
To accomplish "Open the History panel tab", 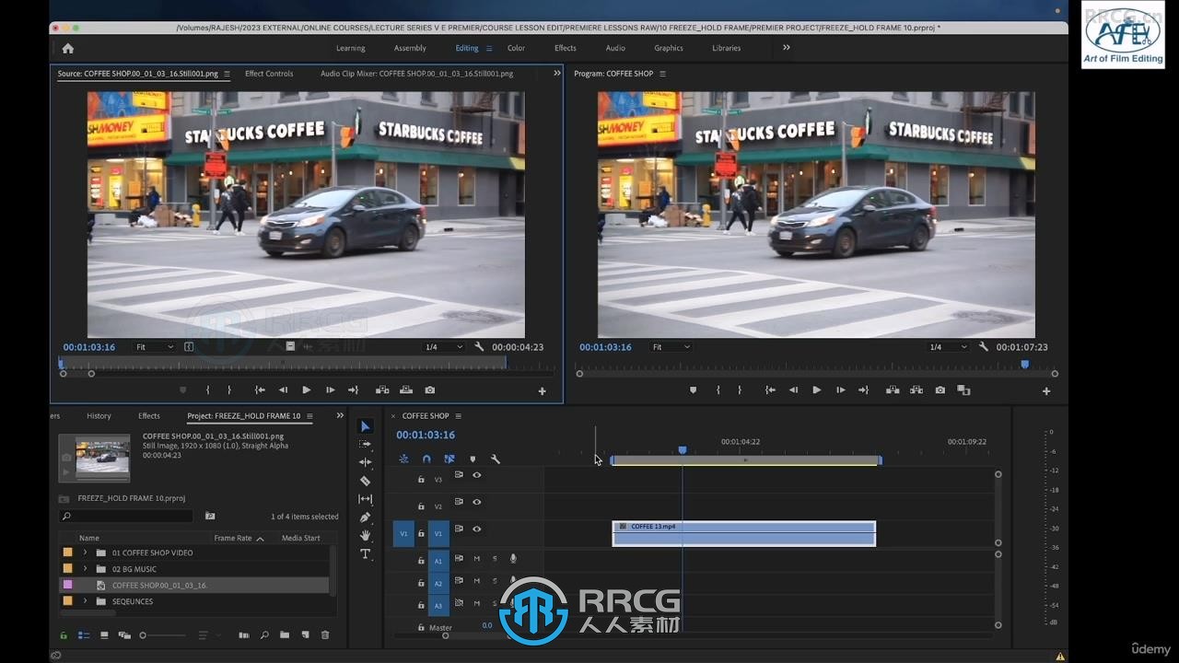I will click(x=99, y=416).
